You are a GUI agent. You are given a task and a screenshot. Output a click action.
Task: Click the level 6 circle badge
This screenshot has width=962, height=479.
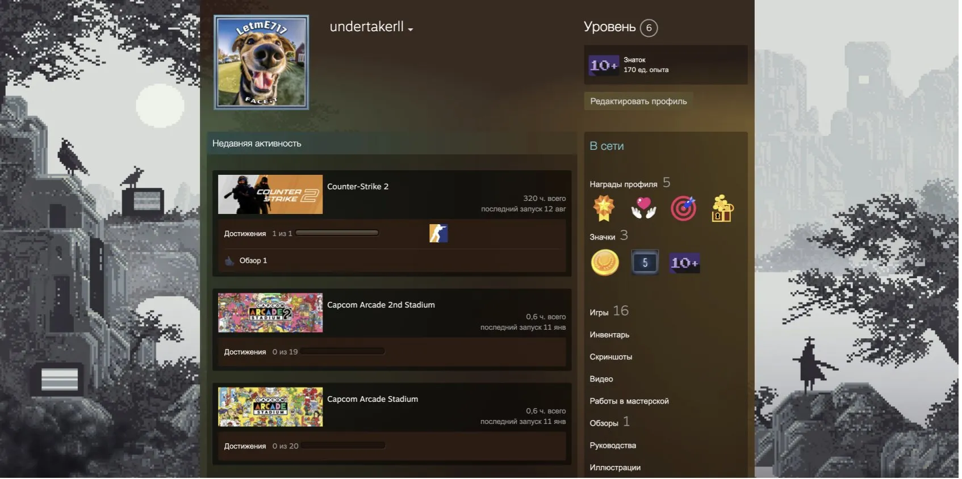[649, 28]
